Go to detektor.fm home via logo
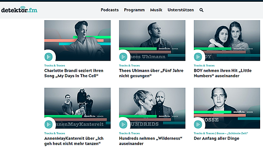Screen dimensions: 263x149 coord(19,10)
